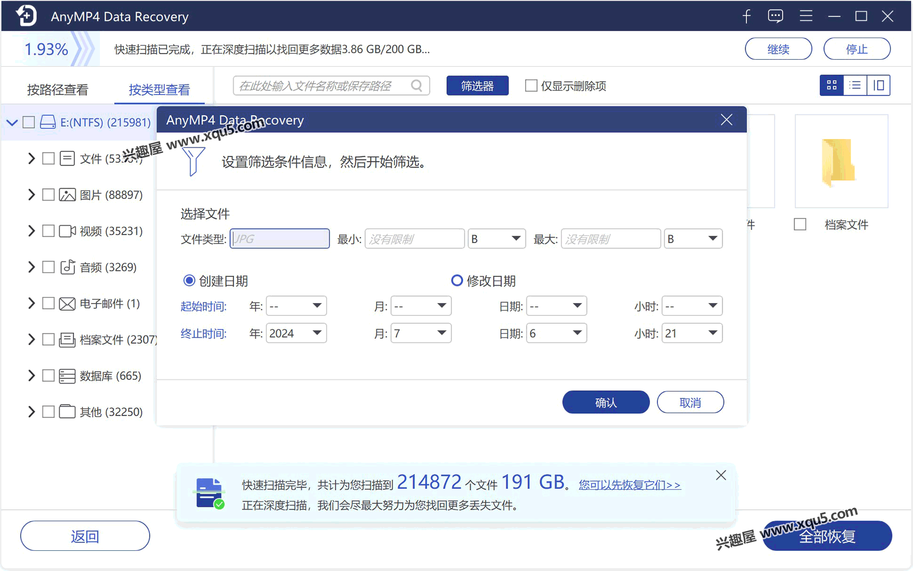Expand the 视频 tree node
913x571 pixels.
tap(31, 231)
